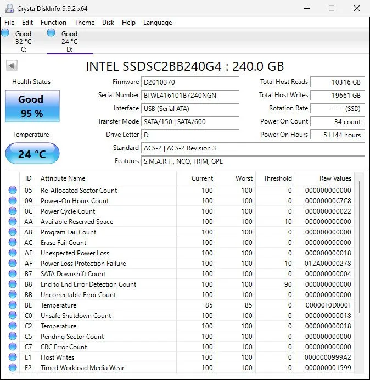Click the status orb for End to End Error Detection
Viewport: 370px width, 380px height.
(x=13, y=284)
